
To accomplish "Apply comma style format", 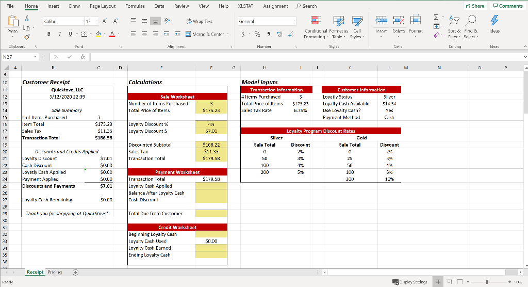I will click(268, 34).
